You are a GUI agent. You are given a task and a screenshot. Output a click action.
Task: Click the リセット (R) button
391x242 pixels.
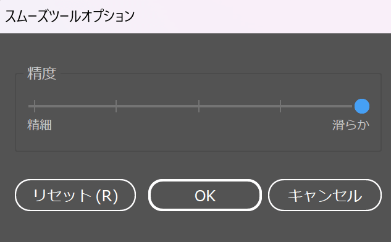(75, 195)
